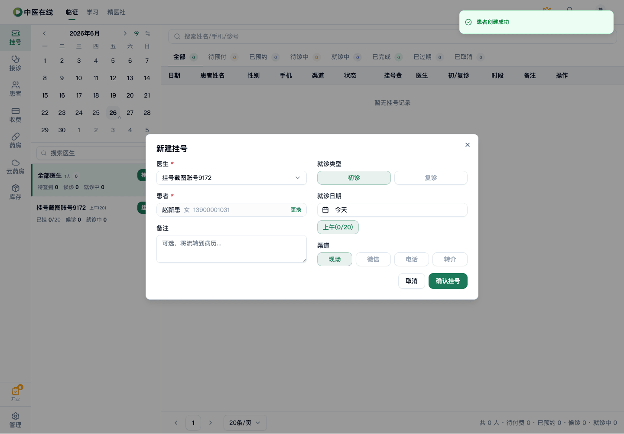This screenshot has height=434, width=624.
Task: Close the 新建挂号 dialog
Action: (x=468, y=145)
